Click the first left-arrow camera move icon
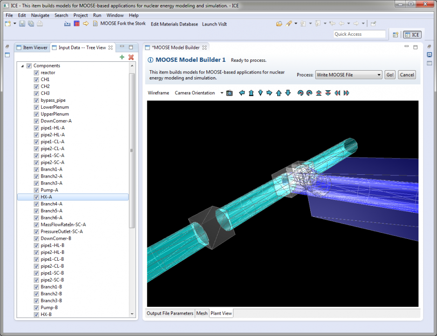The width and height of the screenshot is (437, 336). [242, 93]
